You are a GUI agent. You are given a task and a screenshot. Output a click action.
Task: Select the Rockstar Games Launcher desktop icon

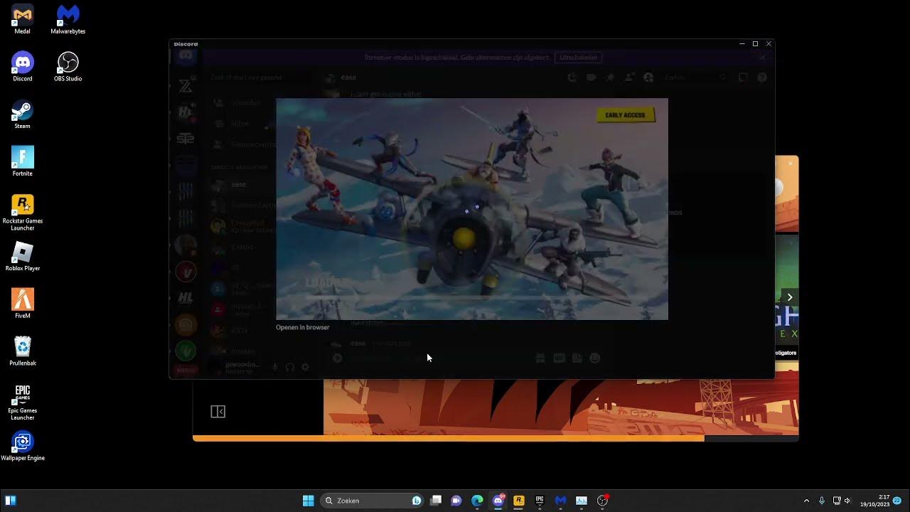(22, 213)
